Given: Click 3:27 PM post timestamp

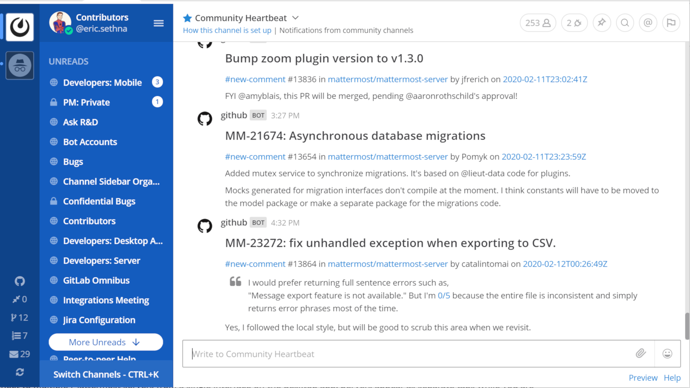Looking at the screenshot, I should [285, 116].
